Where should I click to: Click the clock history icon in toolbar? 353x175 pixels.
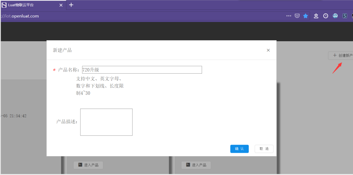pos(326,16)
